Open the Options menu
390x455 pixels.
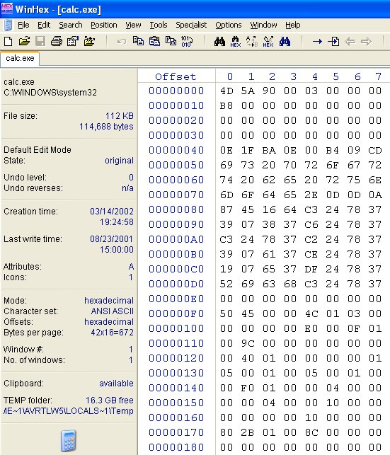coord(229,25)
